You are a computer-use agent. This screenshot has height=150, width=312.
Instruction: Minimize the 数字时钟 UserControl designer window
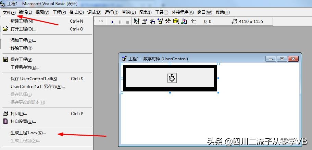tap(271, 59)
